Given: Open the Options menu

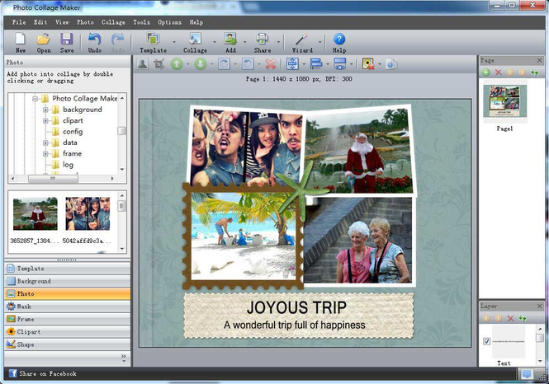Looking at the screenshot, I should tap(169, 22).
